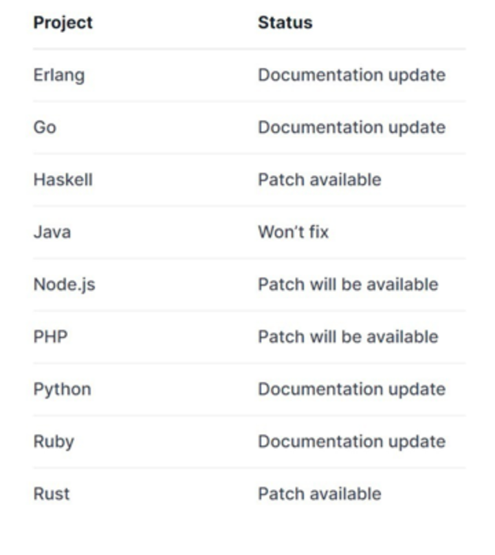Image resolution: width=495 pixels, height=555 pixels.
Task: Click the Project column header
Action: pos(63,23)
